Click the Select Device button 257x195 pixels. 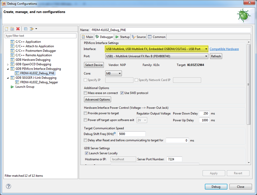point(94,65)
